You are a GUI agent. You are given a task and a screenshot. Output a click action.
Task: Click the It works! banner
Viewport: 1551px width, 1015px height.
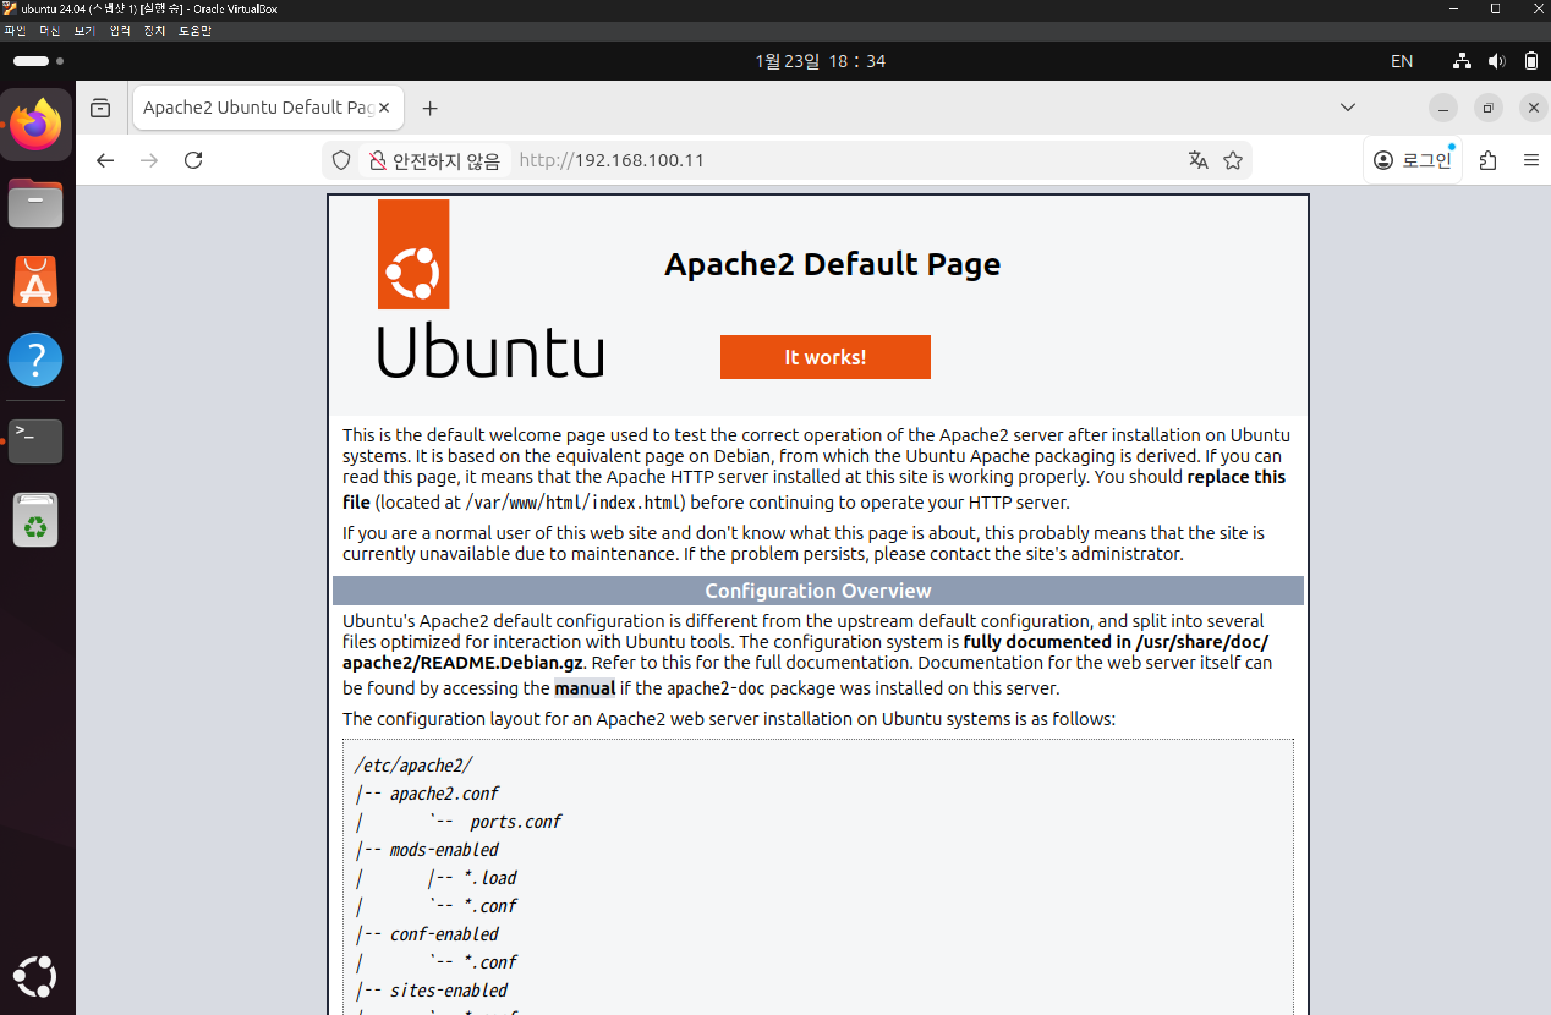[x=825, y=357]
